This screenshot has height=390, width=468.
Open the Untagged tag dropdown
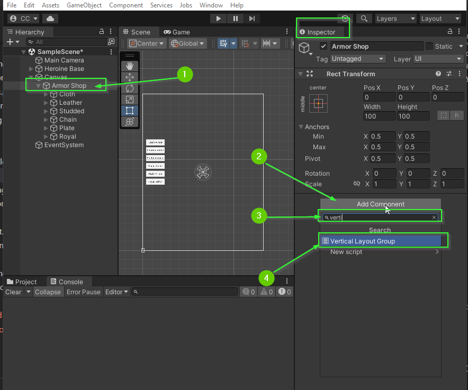[358, 59]
